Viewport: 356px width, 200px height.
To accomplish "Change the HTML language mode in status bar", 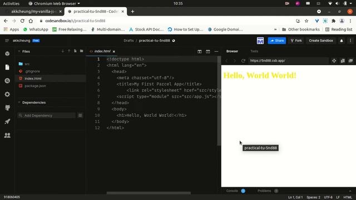I will [x=348, y=197].
